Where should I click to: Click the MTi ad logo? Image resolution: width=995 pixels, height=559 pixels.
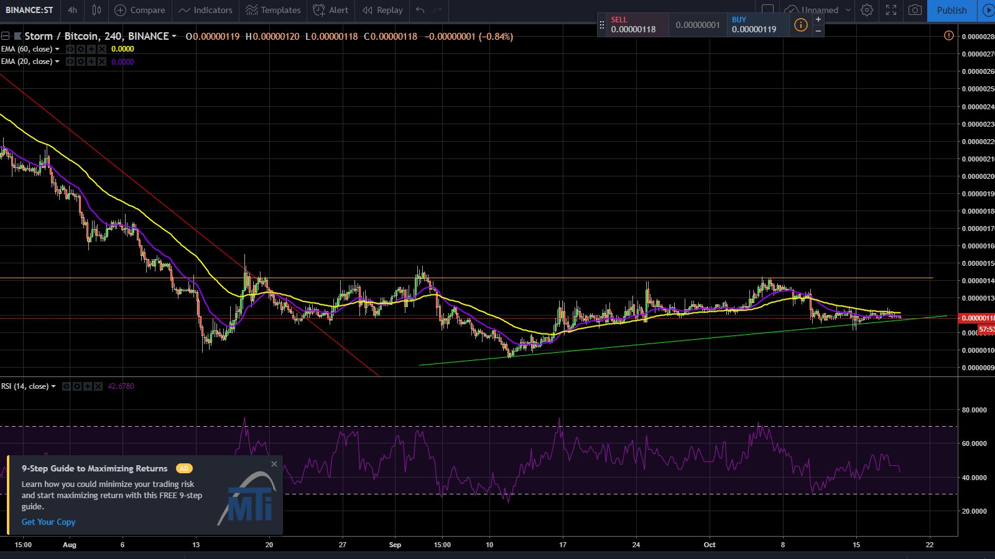coord(247,498)
